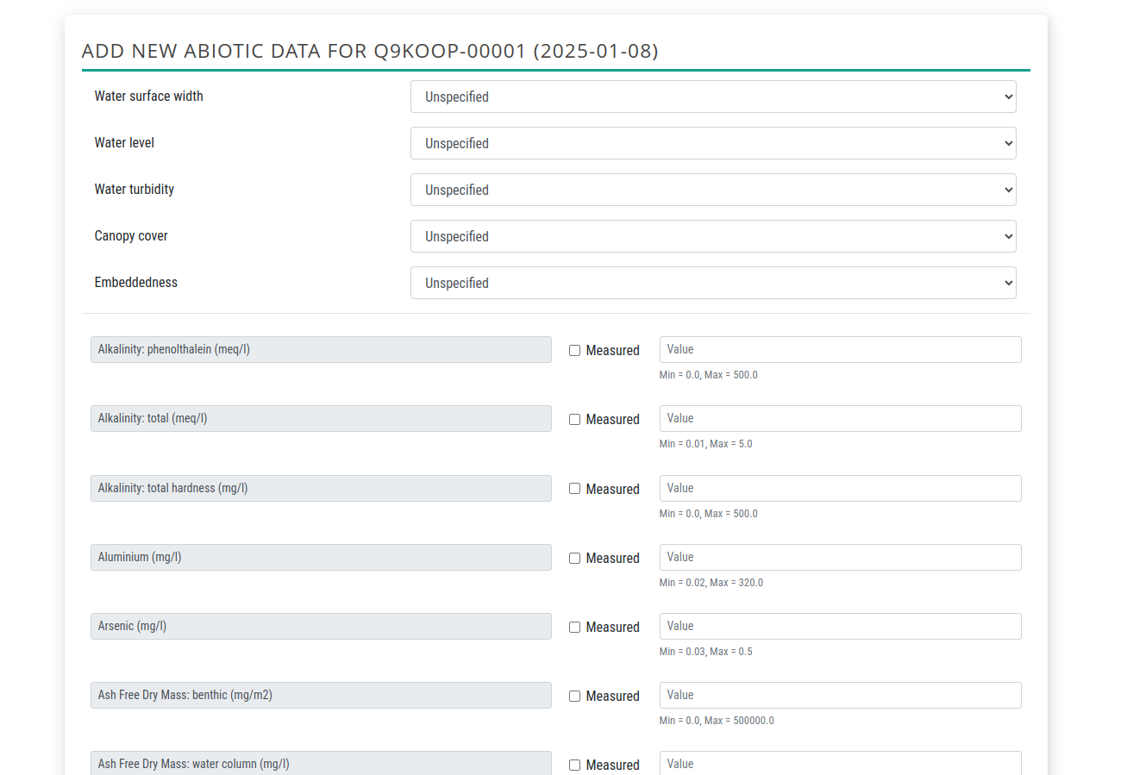Tick Measured checkbox for Alkalinity: total (meq/l)

575,420
